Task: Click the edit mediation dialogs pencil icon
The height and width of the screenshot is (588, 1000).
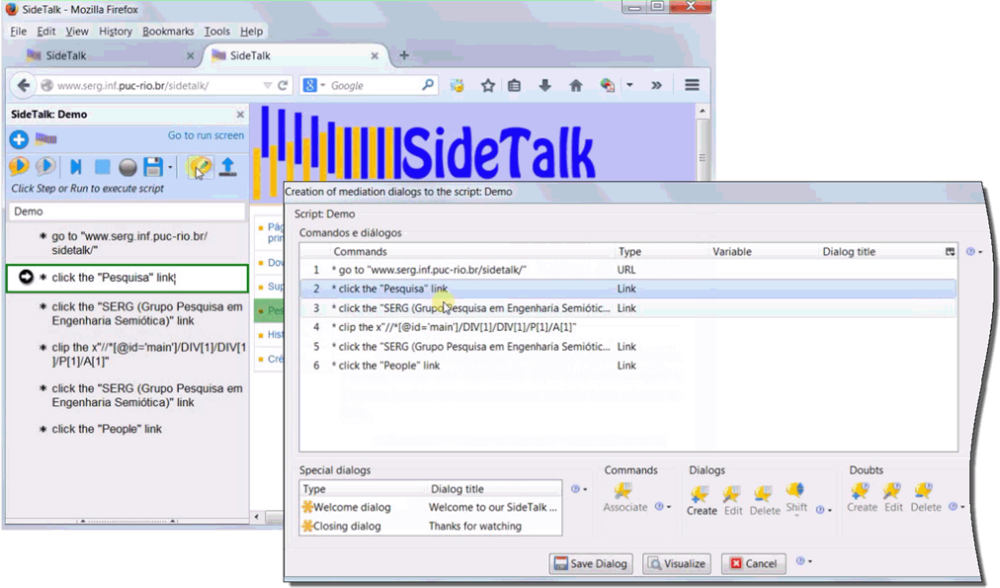Action: tap(199, 167)
